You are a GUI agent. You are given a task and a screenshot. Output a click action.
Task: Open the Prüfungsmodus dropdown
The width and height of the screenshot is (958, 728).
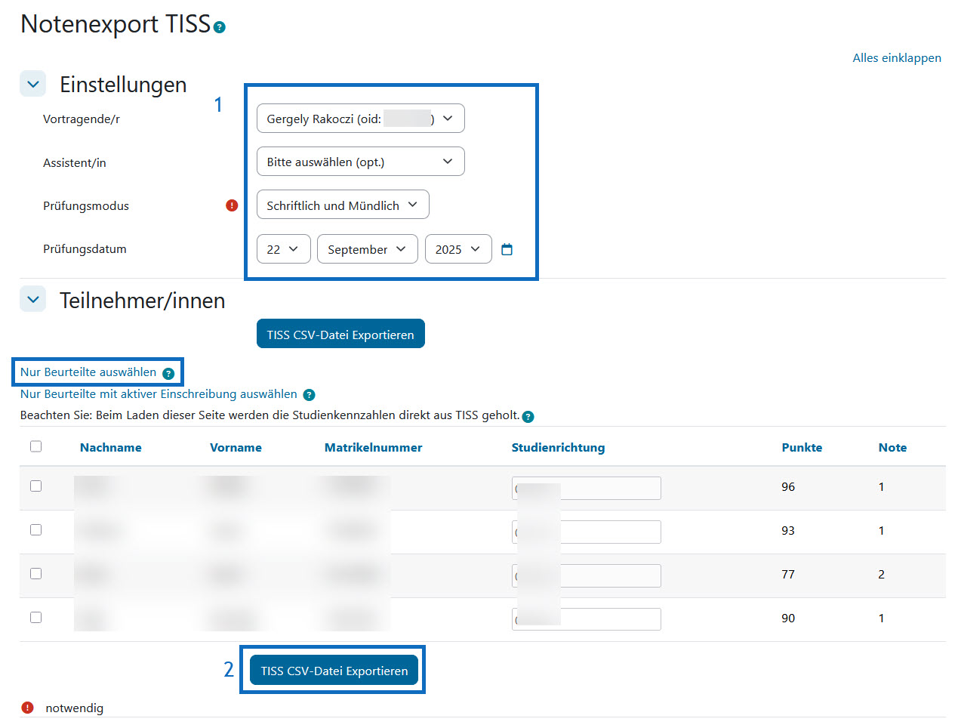(x=343, y=205)
